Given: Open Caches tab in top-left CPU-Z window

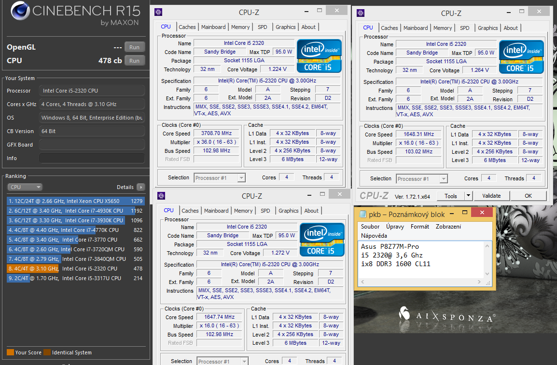Looking at the screenshot, I should tap(187, 27).
